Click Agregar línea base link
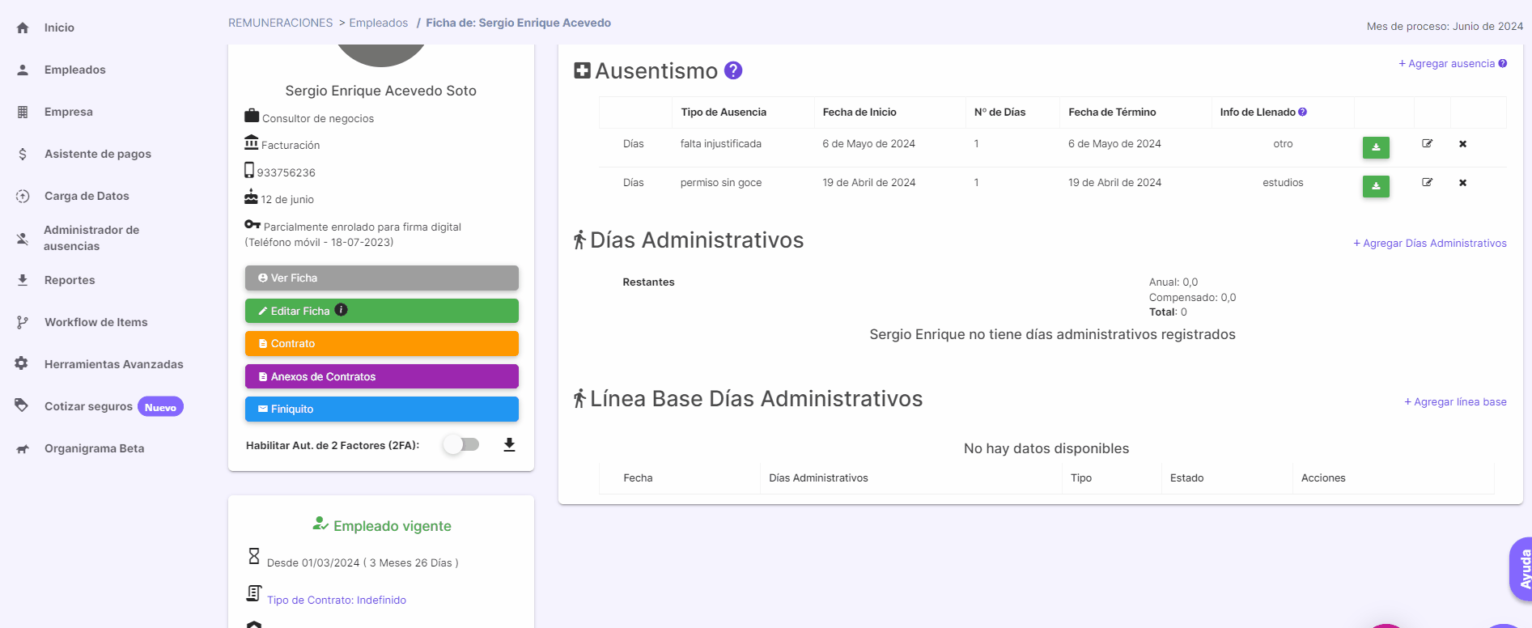 tap(1455, 401)
